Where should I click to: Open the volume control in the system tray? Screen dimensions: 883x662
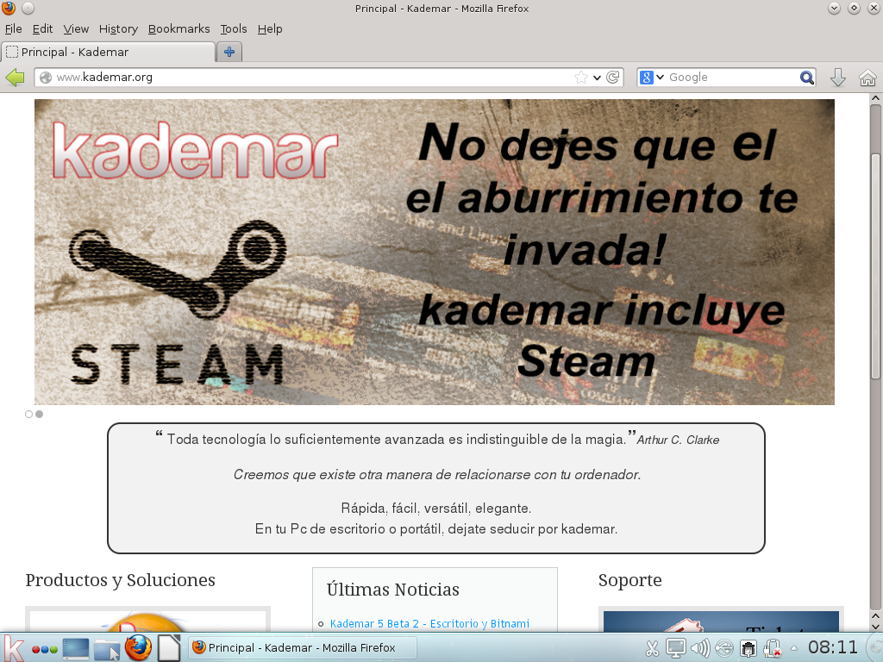pyautogui.click(x=699, y=648)
